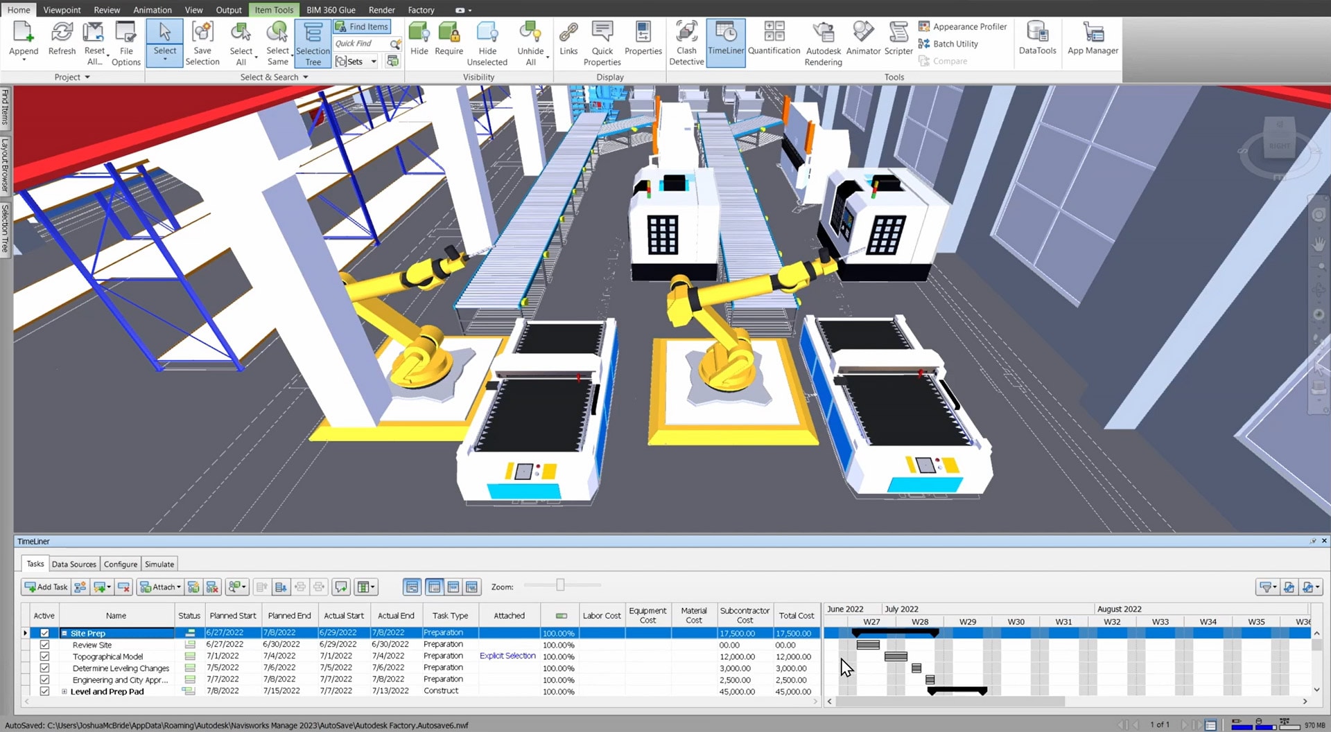Collapse the Site Prep task group
This screenshot has width=1331, height=732.
[x=64, y=633]
